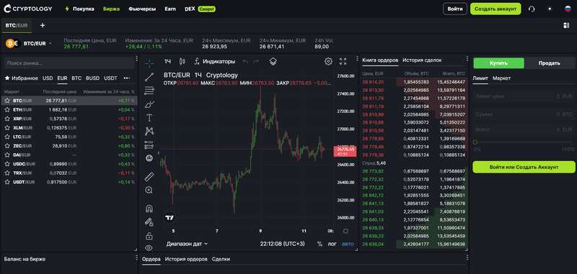Select the brush drawing tool
Screen dimensions: 577x274
(x=149, y=104)
